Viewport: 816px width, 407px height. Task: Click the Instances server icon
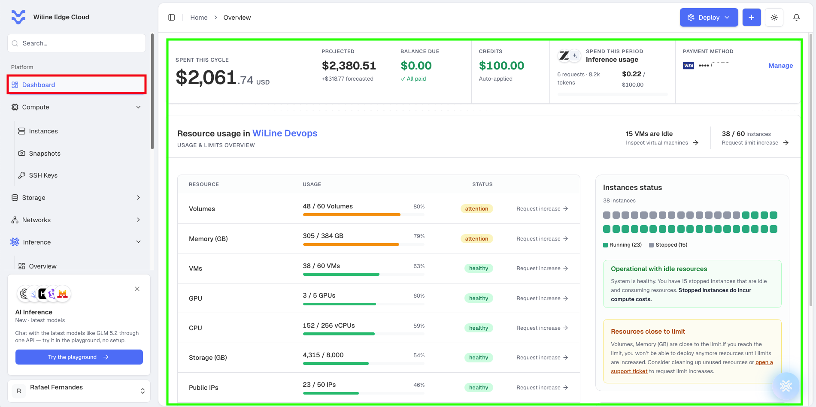click(x=22, y=131)
